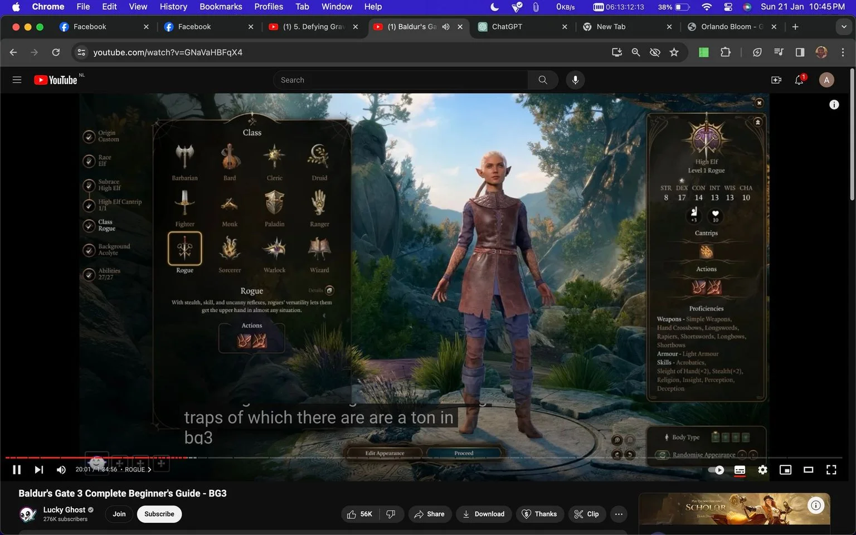This screenshot has width=856, height=535.
Task: Click the Share button below the video
Action: (x=429, y=514)
